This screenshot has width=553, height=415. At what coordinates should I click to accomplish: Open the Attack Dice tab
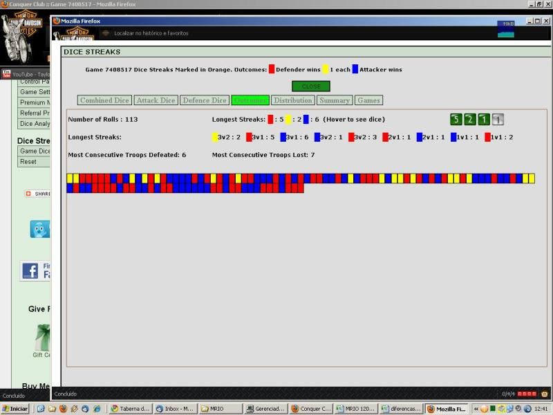point(156,100)
